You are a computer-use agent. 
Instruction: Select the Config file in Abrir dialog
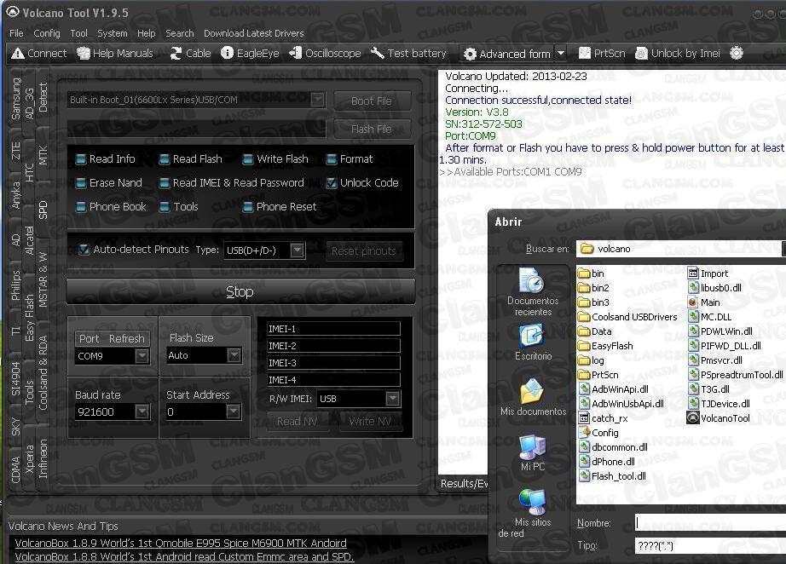pos(598,432)
